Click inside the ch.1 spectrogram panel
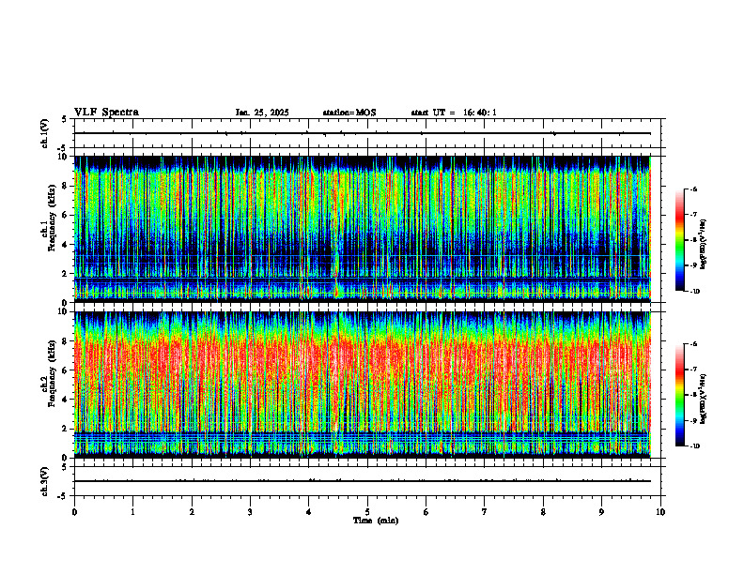Image resolution: width=744 pixels, height=574 pixels. 362,229
